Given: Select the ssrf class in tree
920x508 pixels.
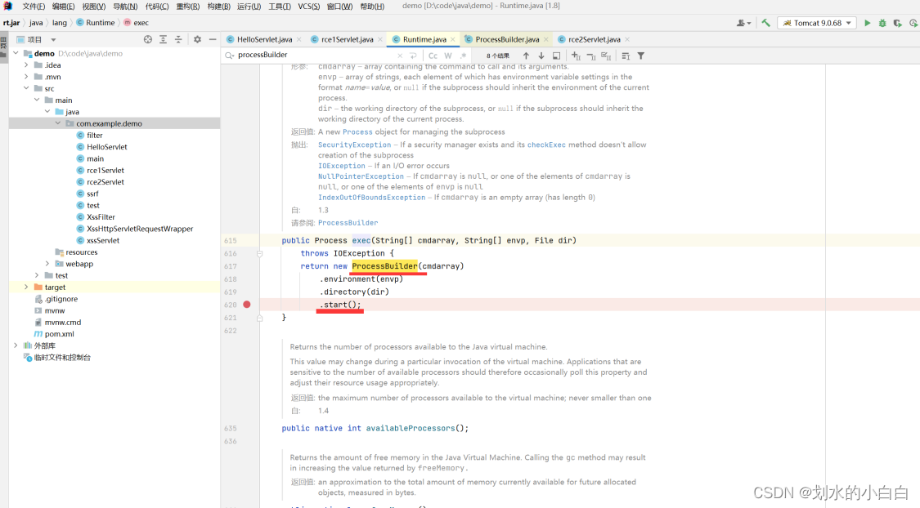Looking at the screenshot, I should click(x=92, y=194).
